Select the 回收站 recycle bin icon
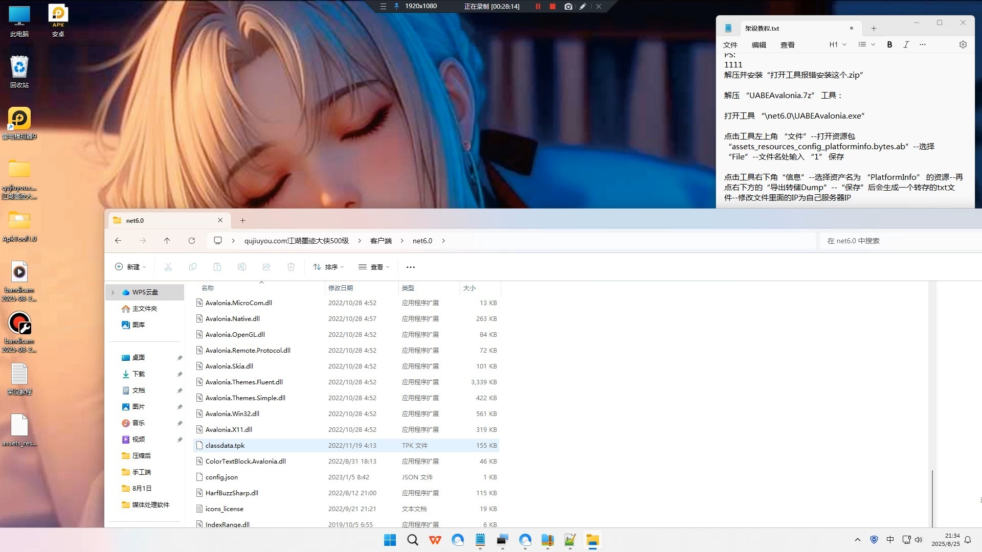Screen dimensions: 982x552 [x=19, y=72]
